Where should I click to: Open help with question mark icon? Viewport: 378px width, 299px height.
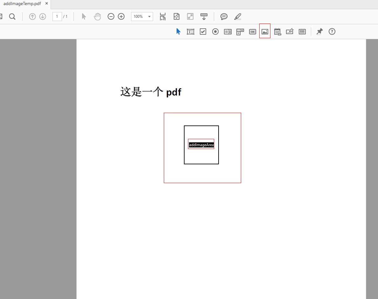click(332, 32)
